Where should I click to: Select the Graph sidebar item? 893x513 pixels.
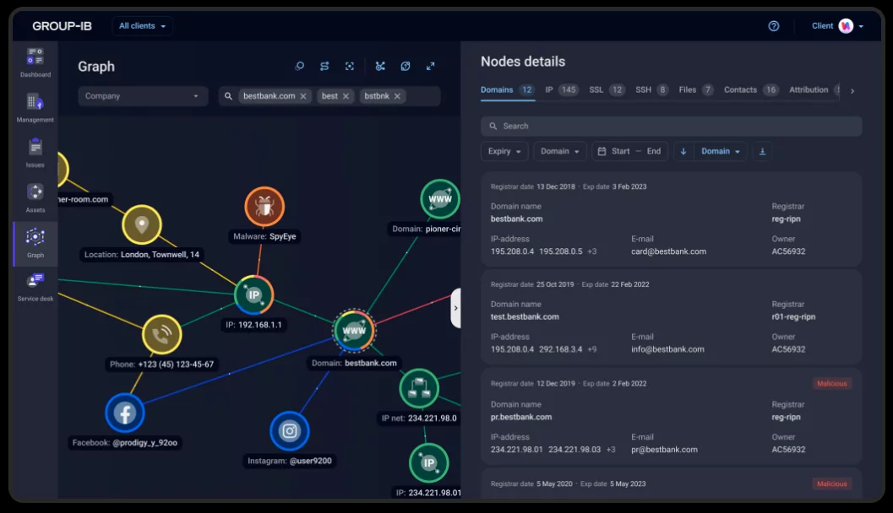35,243
